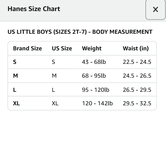Click the 43 - 68lb weight cell
This screenshot has height=167, width=166.
coord(94,62)
